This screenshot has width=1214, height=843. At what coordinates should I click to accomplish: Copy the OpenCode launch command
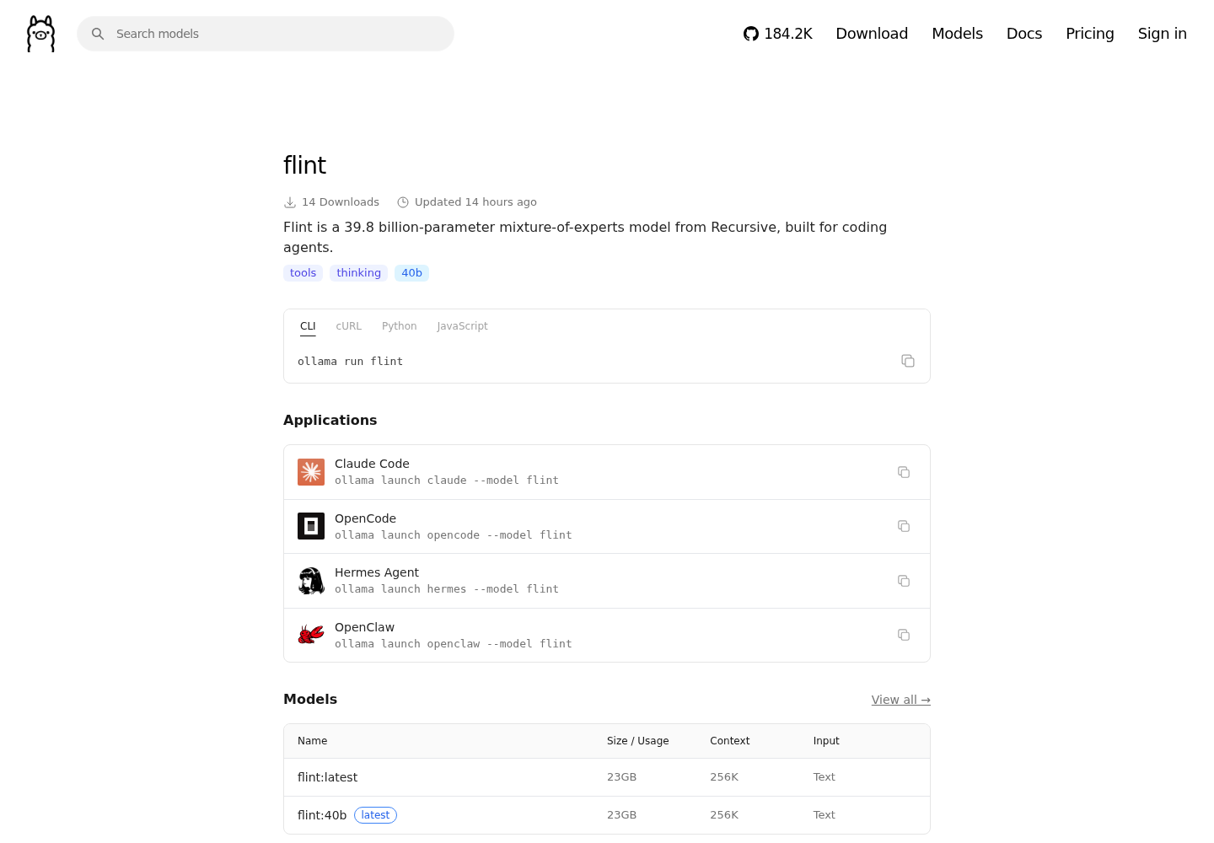[904, 526]
